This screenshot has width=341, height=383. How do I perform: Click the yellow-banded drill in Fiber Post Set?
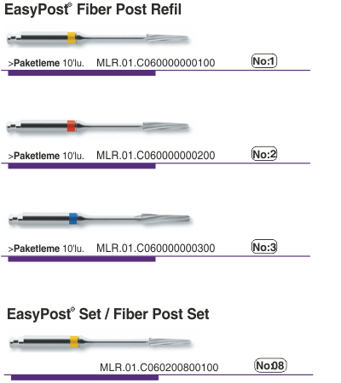pyautogui.click(x=101, y=341)
